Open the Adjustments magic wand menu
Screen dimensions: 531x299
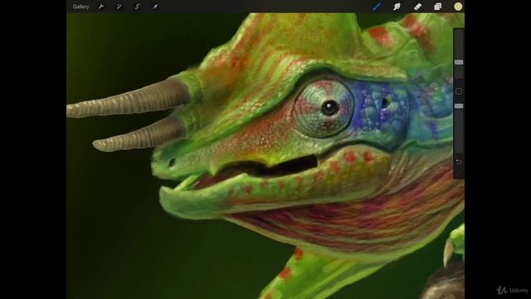coord(119,7)
